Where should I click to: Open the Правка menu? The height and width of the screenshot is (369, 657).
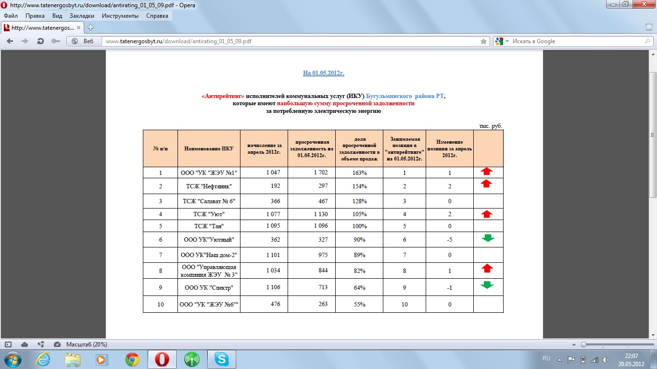pyautogui.click(x=35, y=16)
